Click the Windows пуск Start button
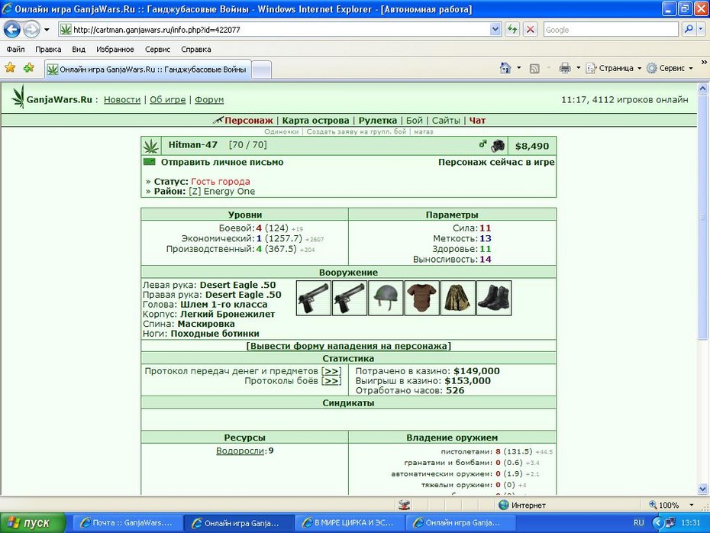Image resolution: width=710 pixels, height=533 pixels. (x=32, y=523)
